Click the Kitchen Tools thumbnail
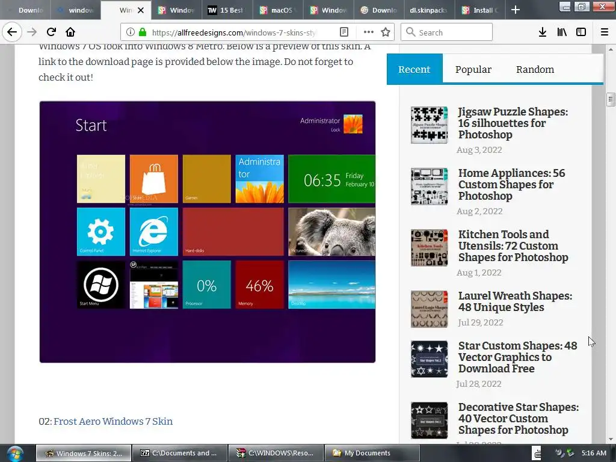616x462 pixels. [429, 247]
